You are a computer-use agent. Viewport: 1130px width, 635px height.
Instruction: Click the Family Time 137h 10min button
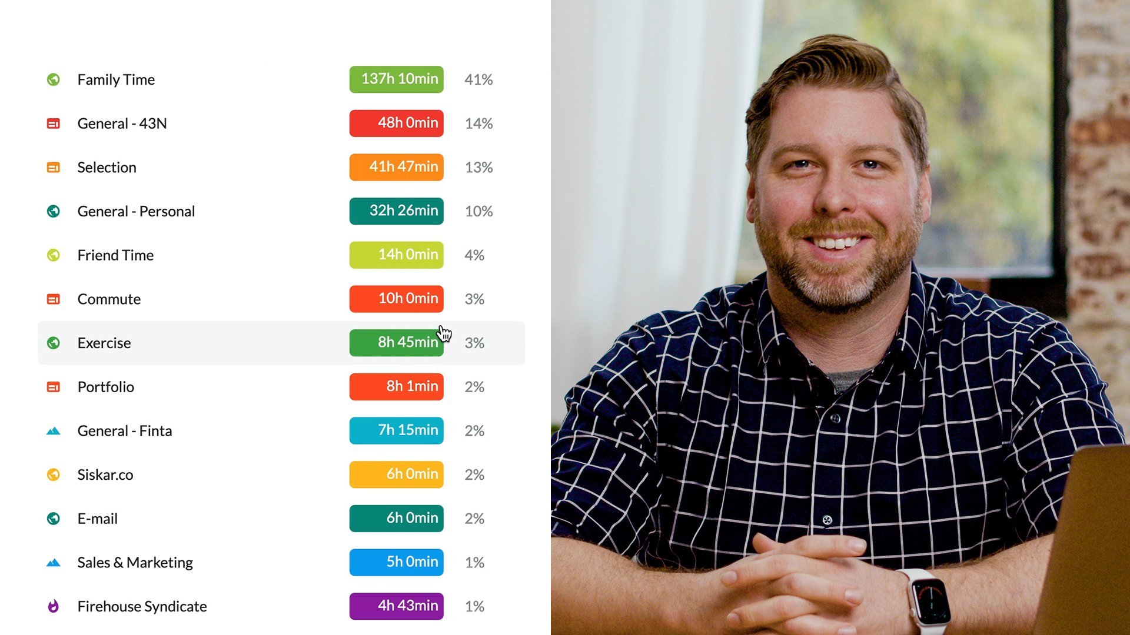[397, 79]
